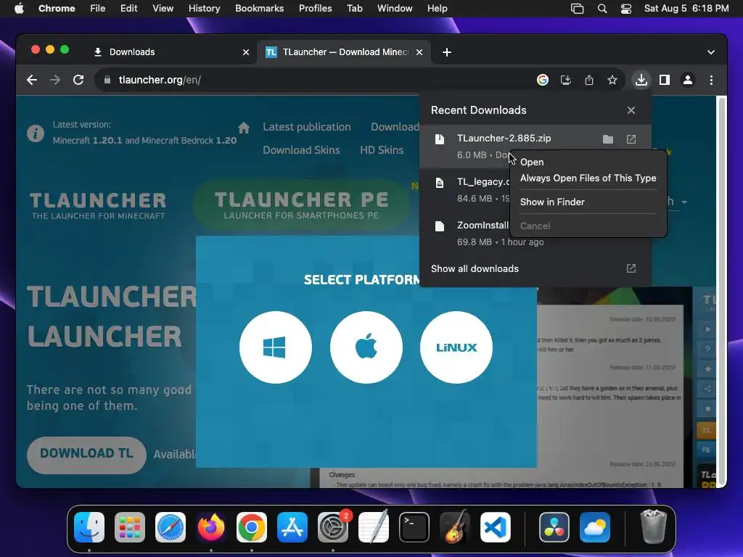
Task: Click the DOWNLOAD TL button
Action: tap(86, 454)
